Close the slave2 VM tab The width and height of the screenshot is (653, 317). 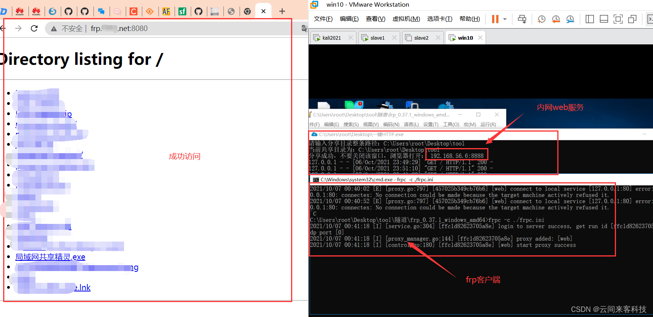click(x=438, y=38)
